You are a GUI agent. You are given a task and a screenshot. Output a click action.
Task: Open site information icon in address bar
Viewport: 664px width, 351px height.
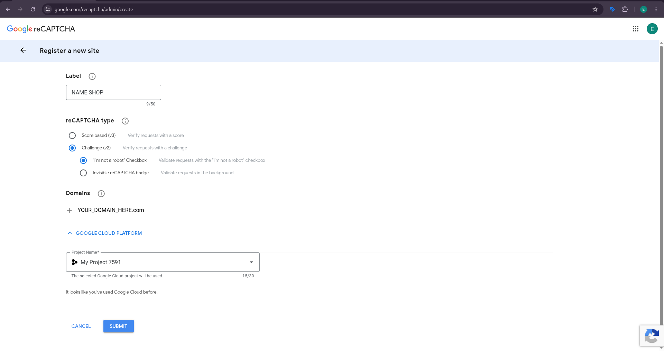pyautogui.click(x=48, y=9)
